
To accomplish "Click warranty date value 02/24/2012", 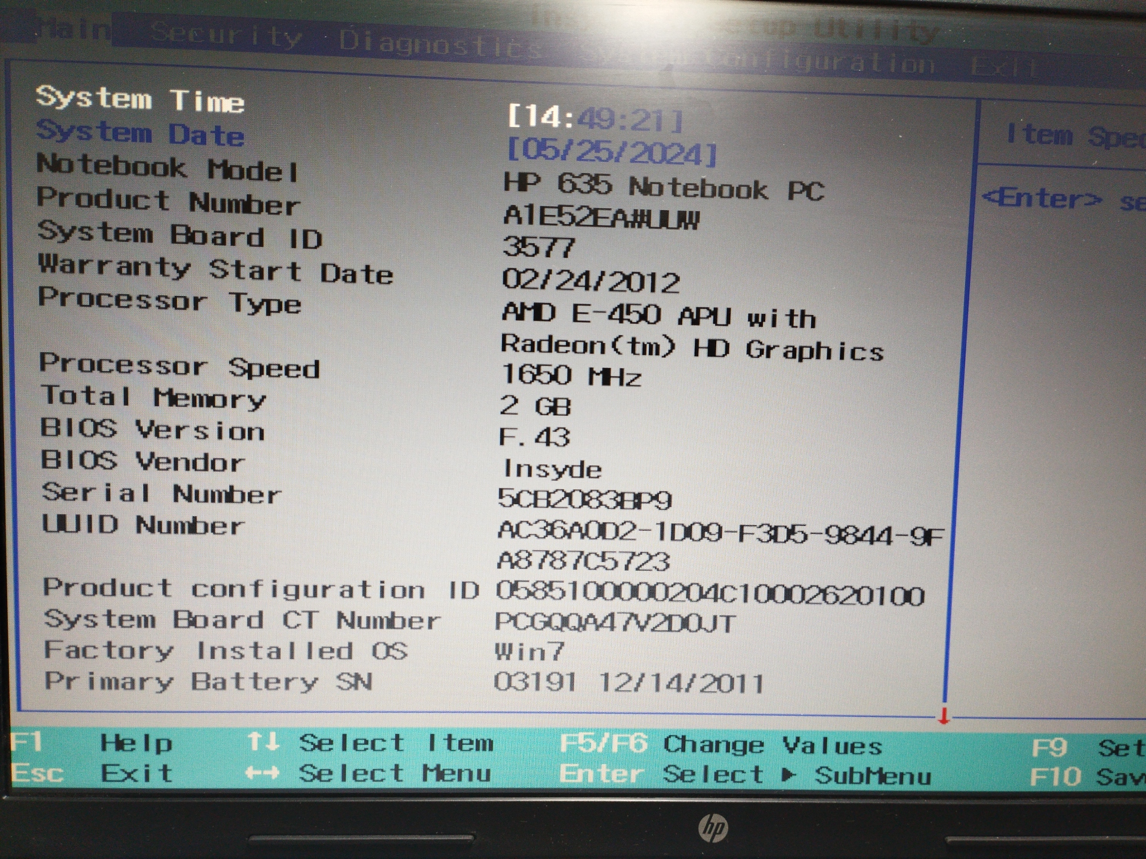I will coord(590,280).
